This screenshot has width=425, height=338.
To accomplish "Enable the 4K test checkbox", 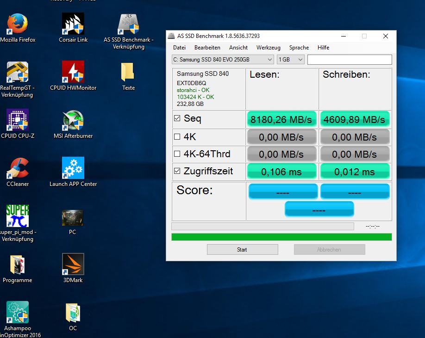I will (x=177, y=137).
